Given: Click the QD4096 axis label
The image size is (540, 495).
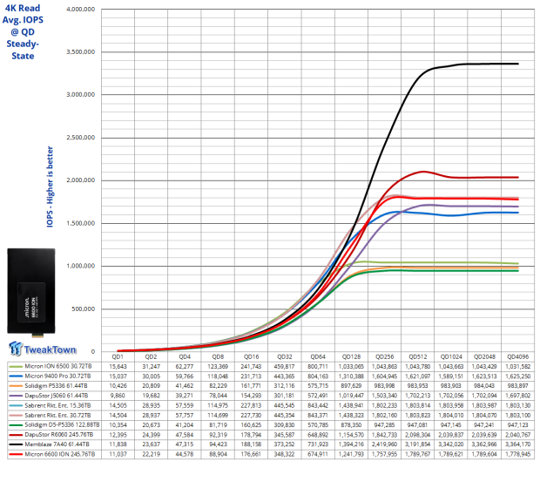Looking at the screenshot, I should coord(518,356).
